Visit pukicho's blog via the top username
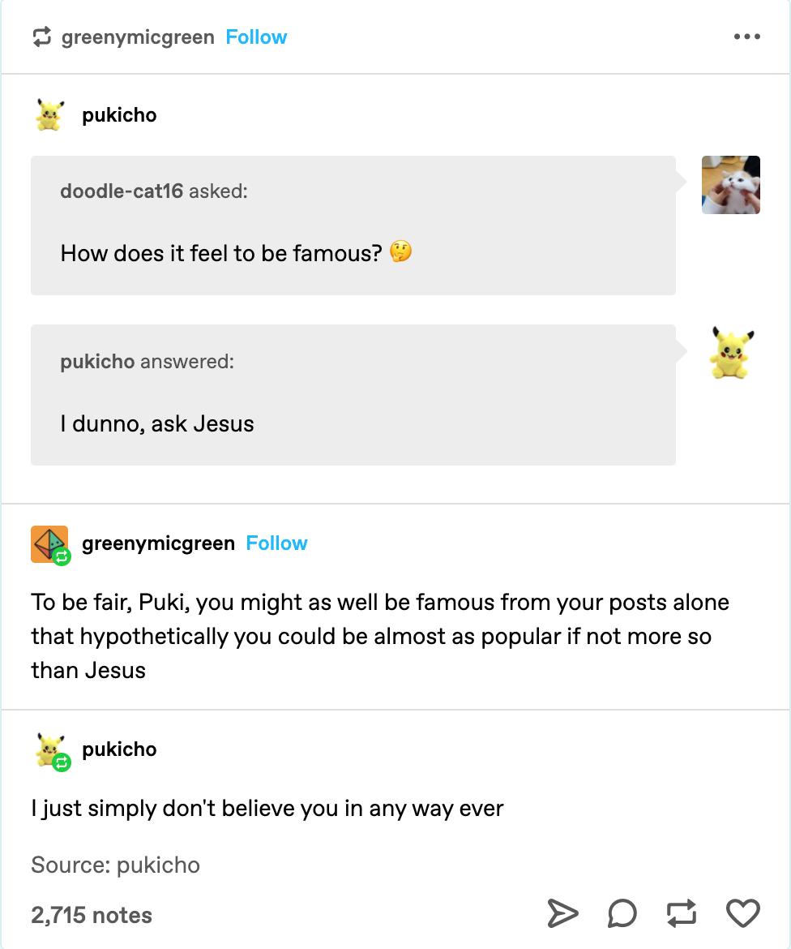 click(x=119, y=115)
